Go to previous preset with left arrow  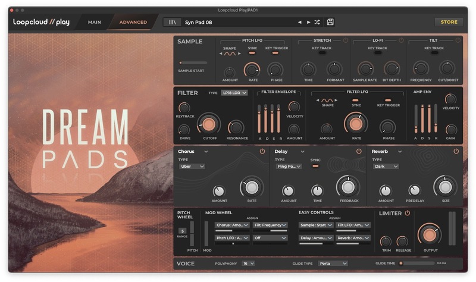coord(300,22)
